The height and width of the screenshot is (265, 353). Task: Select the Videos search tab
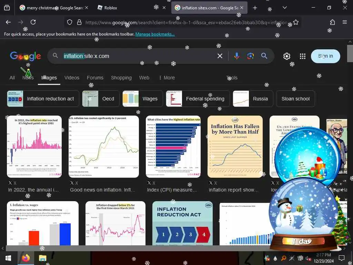tap(72, 78)
